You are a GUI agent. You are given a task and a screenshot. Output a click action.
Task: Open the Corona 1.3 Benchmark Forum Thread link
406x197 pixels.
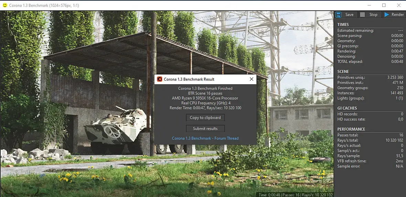[x=205, y=138]
